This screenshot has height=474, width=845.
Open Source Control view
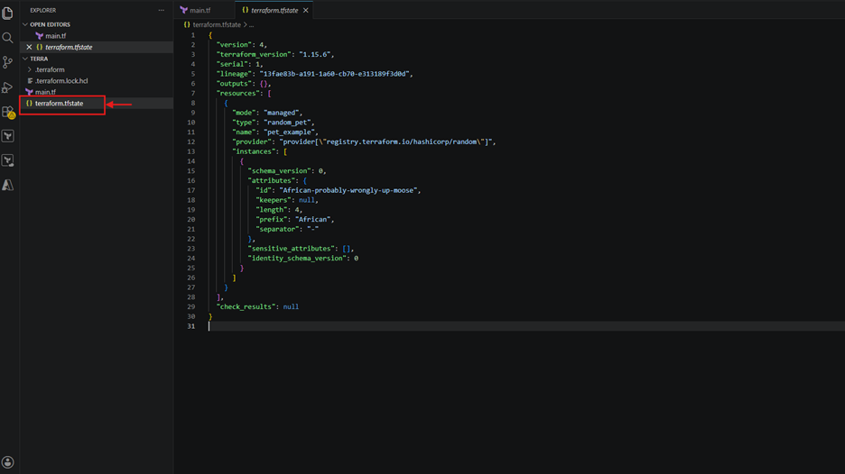point(7,62)
